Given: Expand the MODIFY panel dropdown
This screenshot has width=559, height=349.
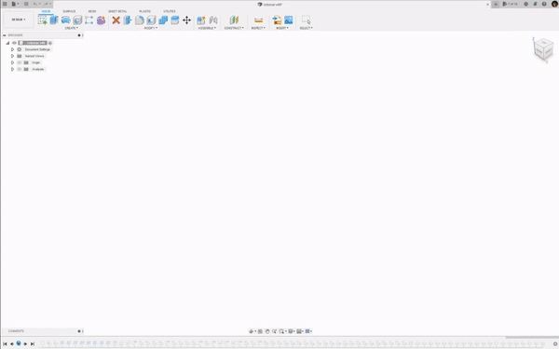Looking at the screenshot, I should [151, 28].
